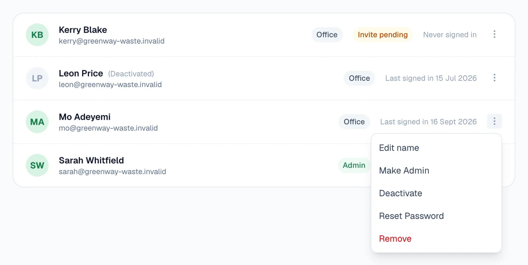Choose Edit name from the menu
528x265 pixels.
coord(436,148)
